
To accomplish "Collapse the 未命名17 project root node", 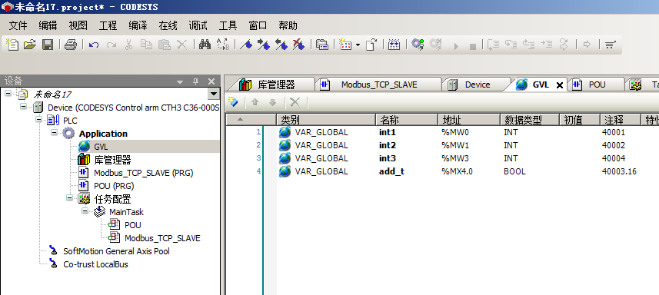I will (x=8, y=93).
